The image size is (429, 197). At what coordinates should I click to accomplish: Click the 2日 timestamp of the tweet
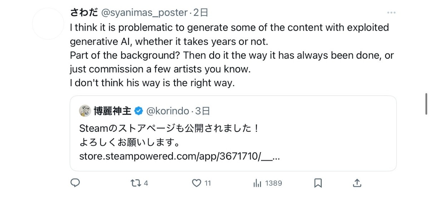[201, 13]
